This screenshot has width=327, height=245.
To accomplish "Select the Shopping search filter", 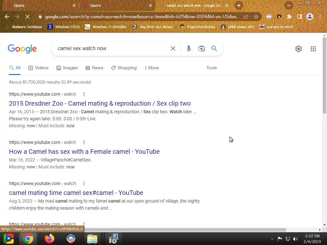I will 124,68.
